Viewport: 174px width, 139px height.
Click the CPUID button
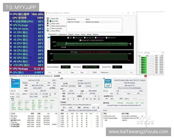(95, 72)
